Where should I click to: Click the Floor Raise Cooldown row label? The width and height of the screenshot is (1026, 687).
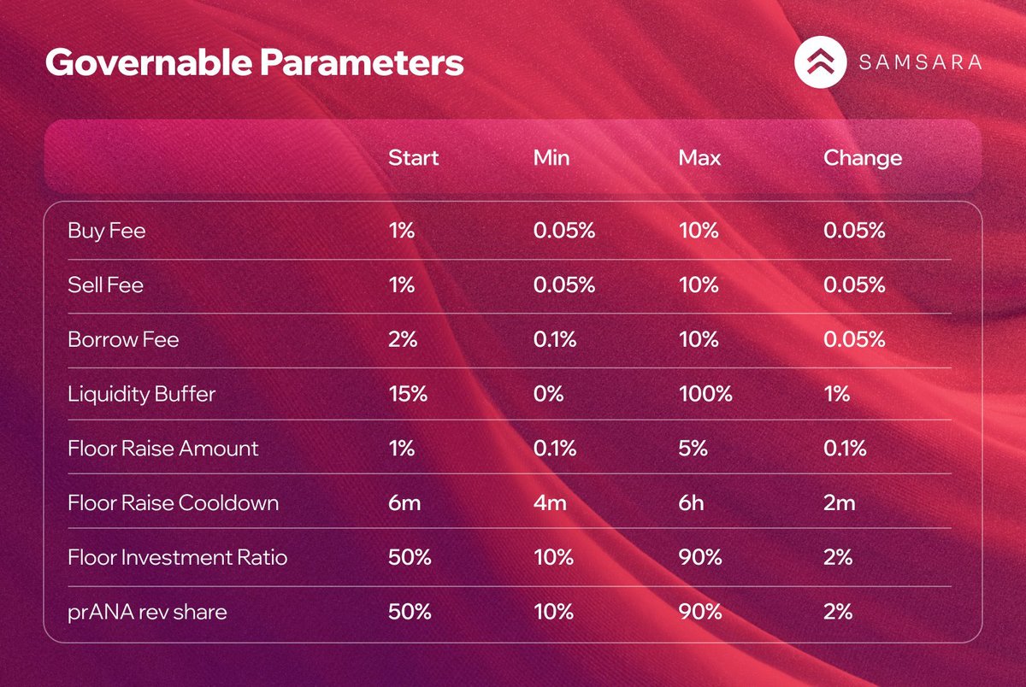173,502
